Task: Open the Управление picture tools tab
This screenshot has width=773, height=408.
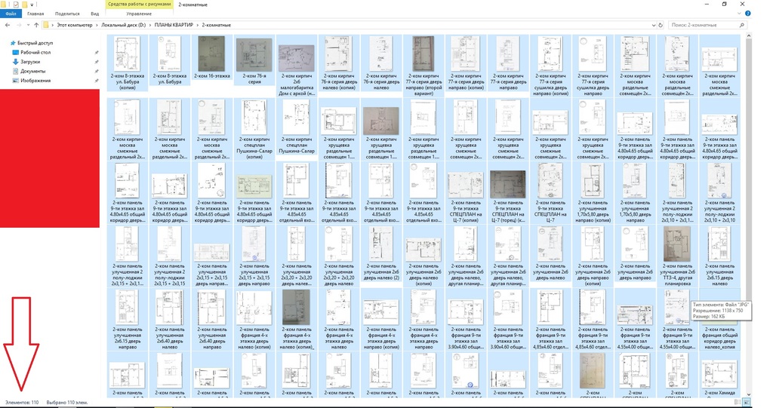Action: 138,14
